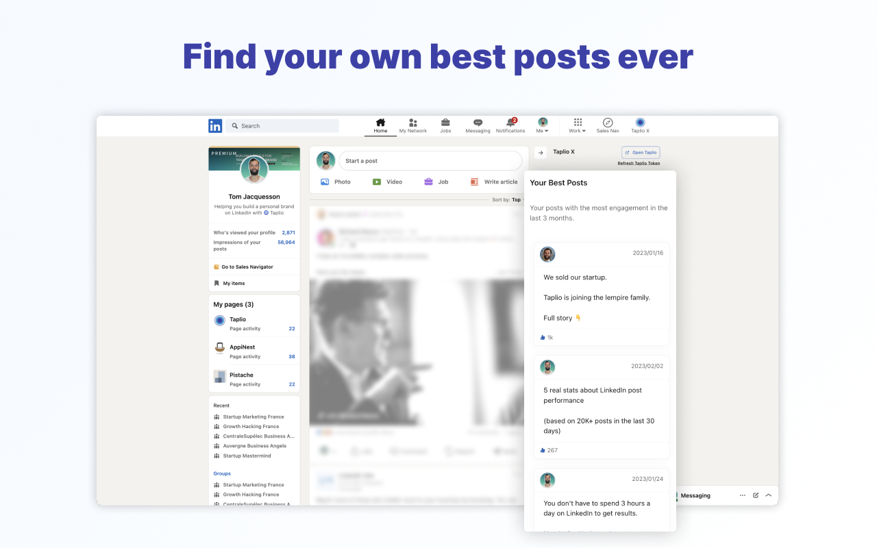Open the Taplio X navbar icon
The image size is (877, 548).
pyautogui.click(x=640, y=126)
